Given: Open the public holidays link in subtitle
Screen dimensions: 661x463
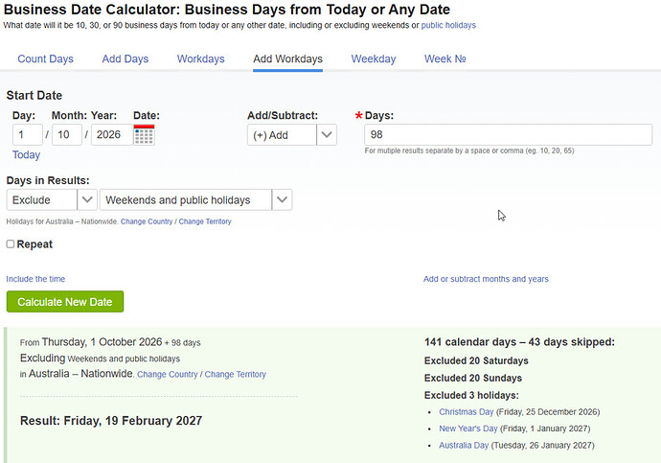Looking at the screenshot, I should pos(448,25).
